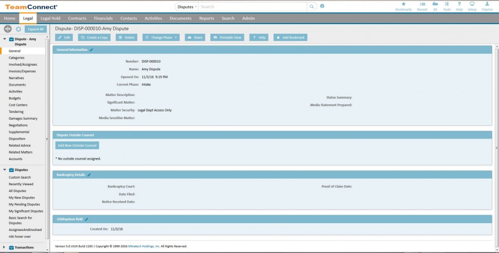Click the briefcase icon beside Transactions
Screen dimensions: 499x253
pos(11,247)
